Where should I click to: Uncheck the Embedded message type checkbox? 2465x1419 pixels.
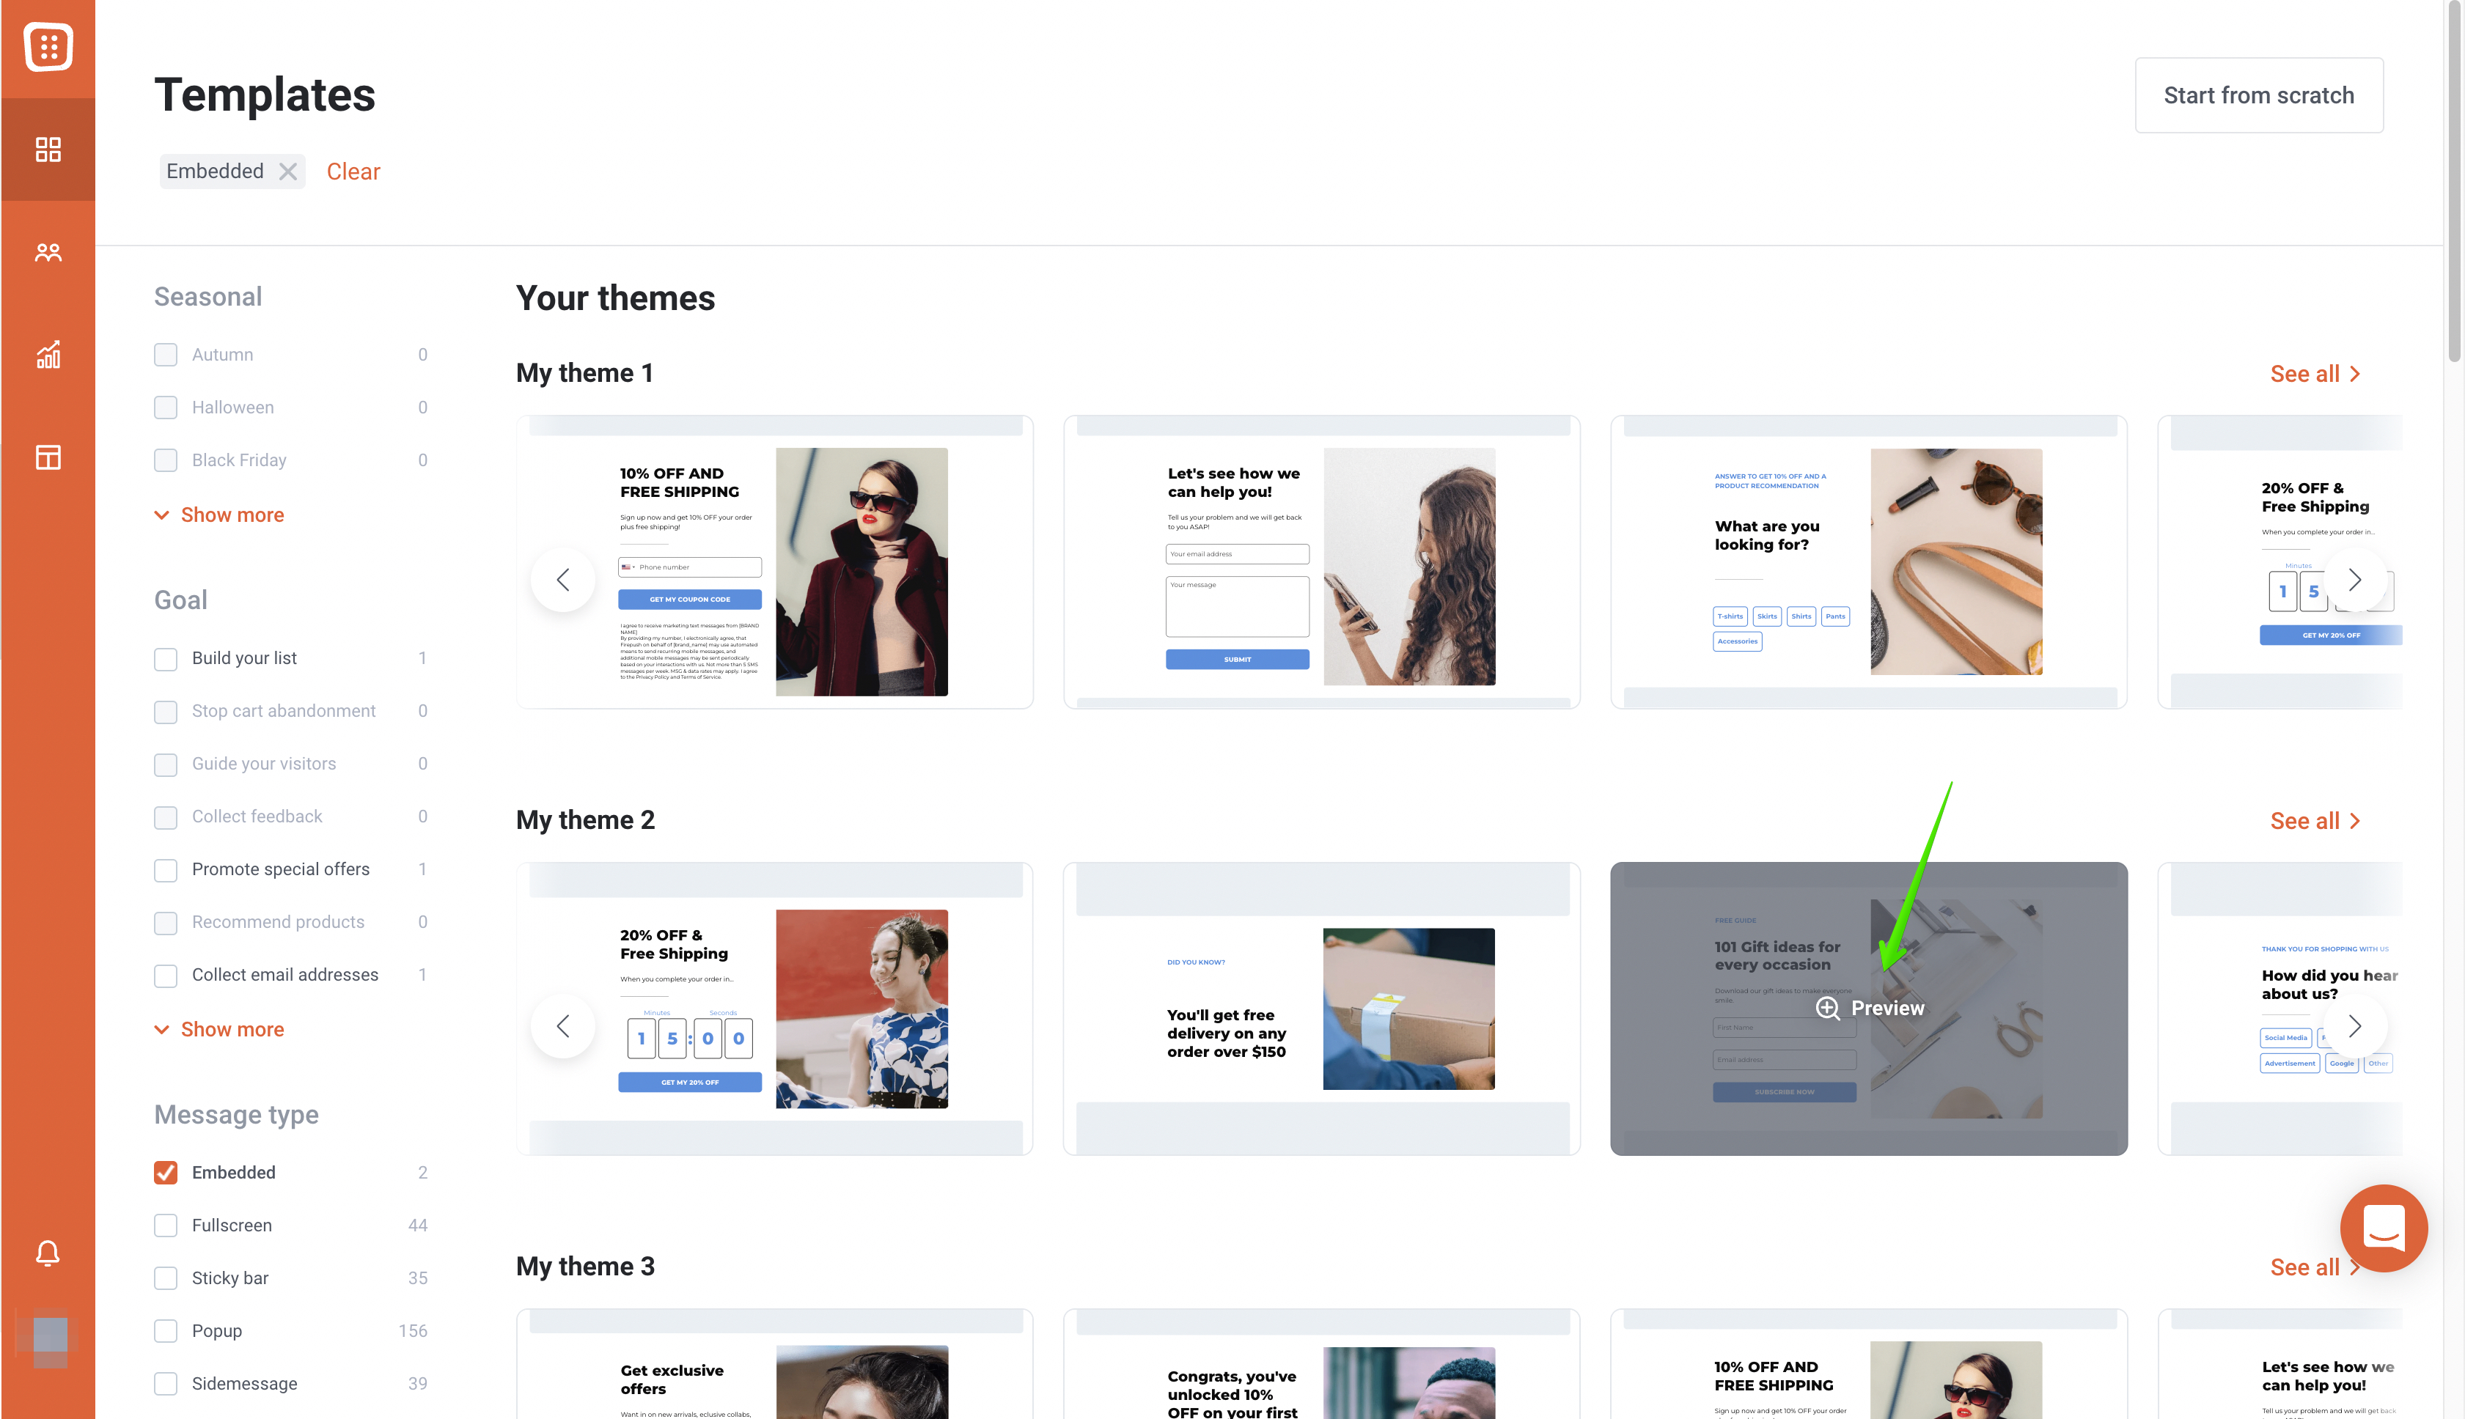coord(166,1173)
